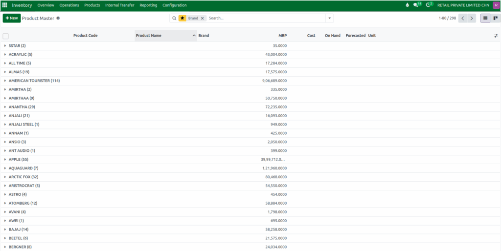This screenshot has width=501, height=251.
Task: Sort by Unit column header
Action: tap(372, 36)
